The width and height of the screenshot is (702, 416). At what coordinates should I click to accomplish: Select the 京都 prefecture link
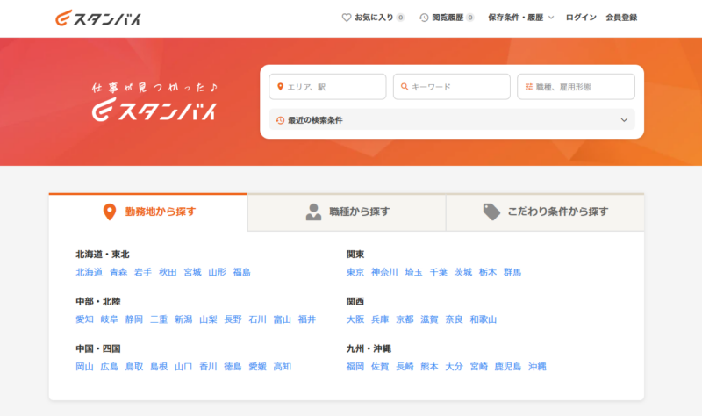tap(405, 319)
